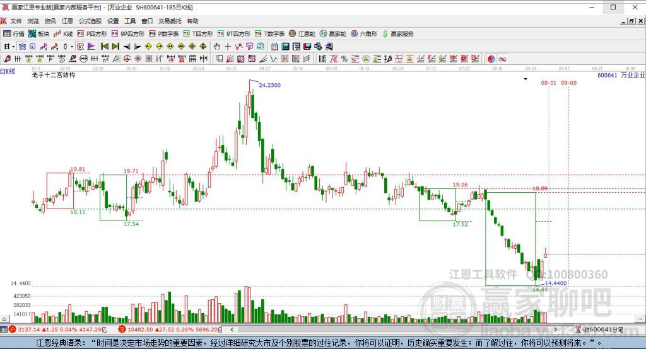
Task: Click the red floppy-disk save icon
Action: [x=307, y=47]
